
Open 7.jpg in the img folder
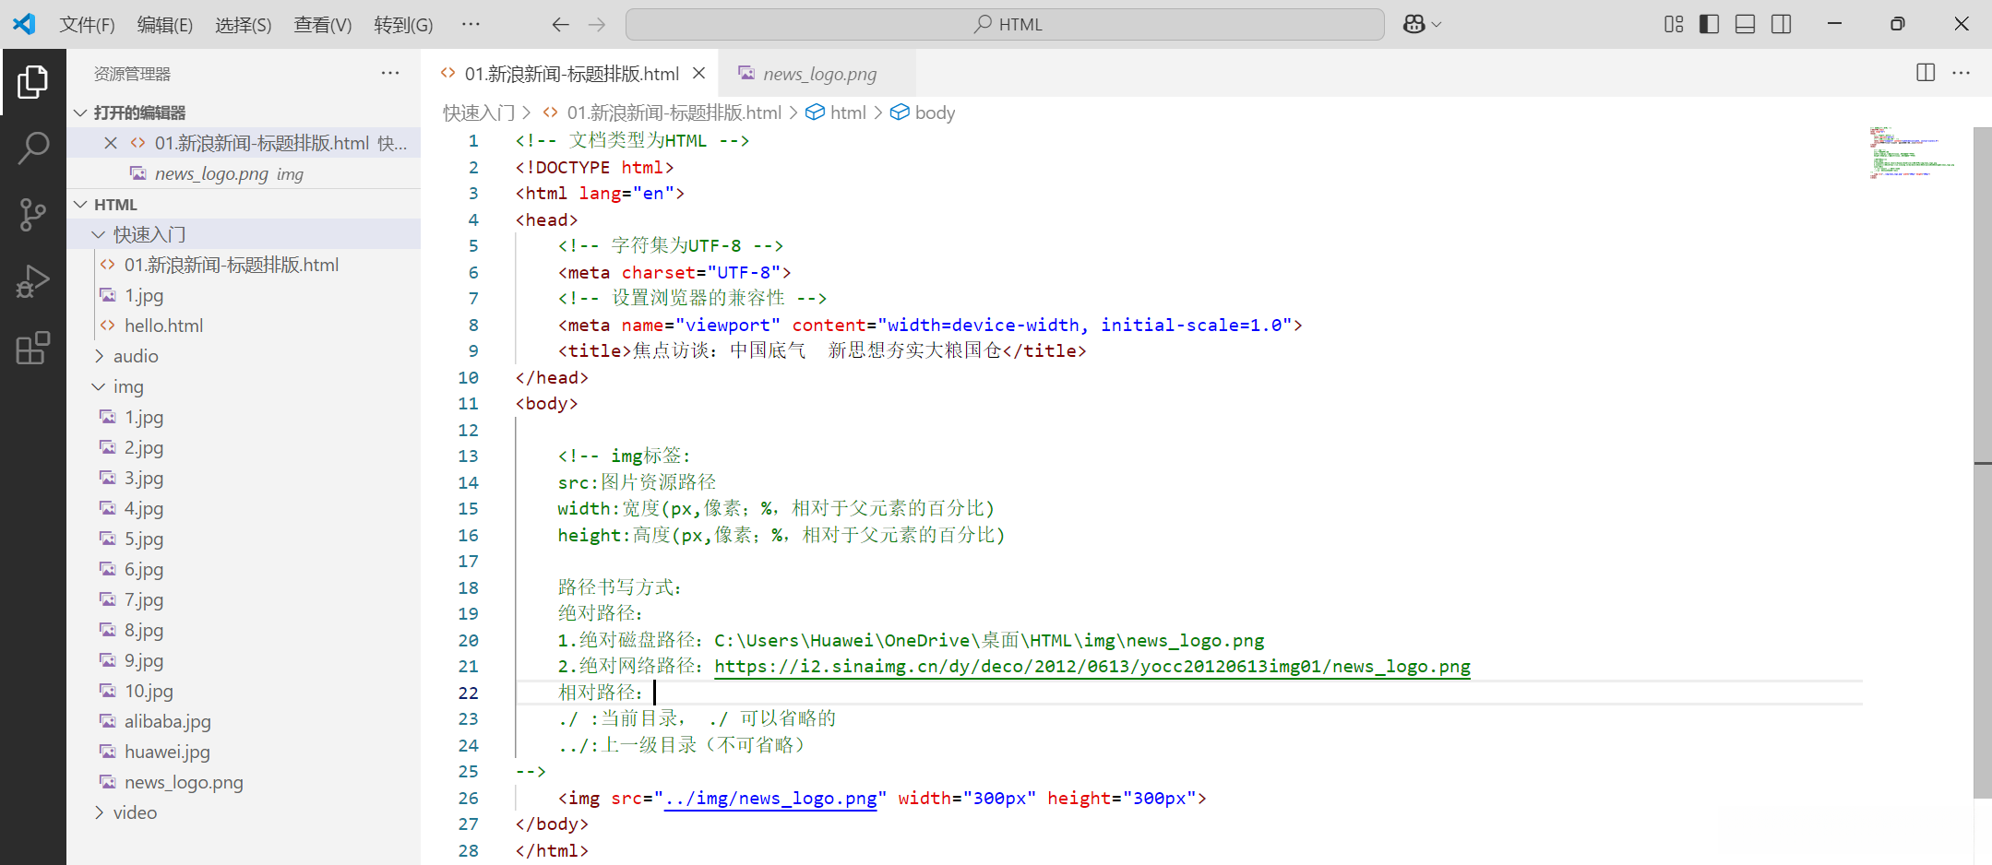click(x=244, y=599)
